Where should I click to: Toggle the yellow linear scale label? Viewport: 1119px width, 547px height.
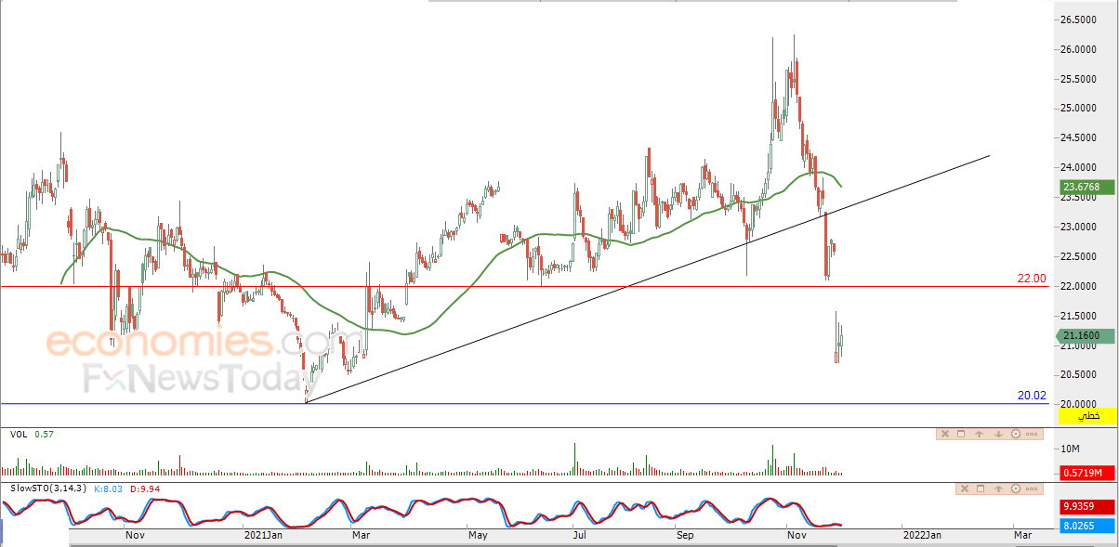click(x=1085, y=419)
